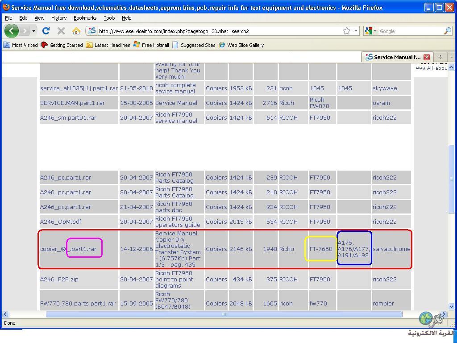Open the Most Visited bookmarks folder
Image resolution: width=457 pixels, height=343 pixels.
tap(21, 45)
